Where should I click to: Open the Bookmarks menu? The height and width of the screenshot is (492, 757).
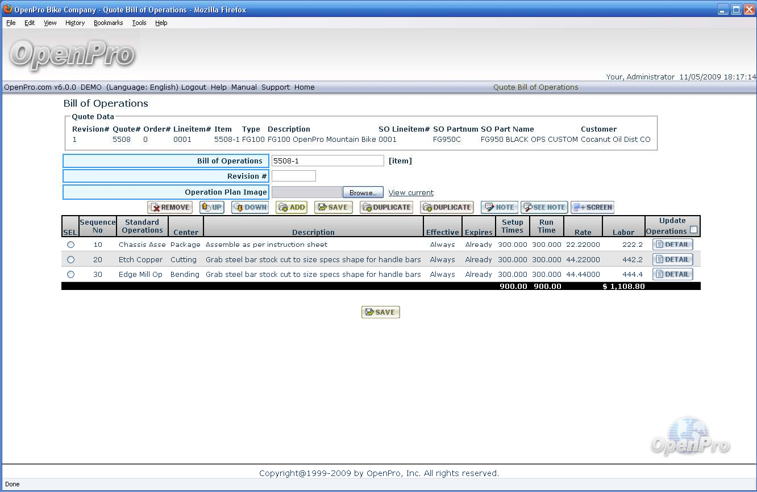click(x=108, y=23)
